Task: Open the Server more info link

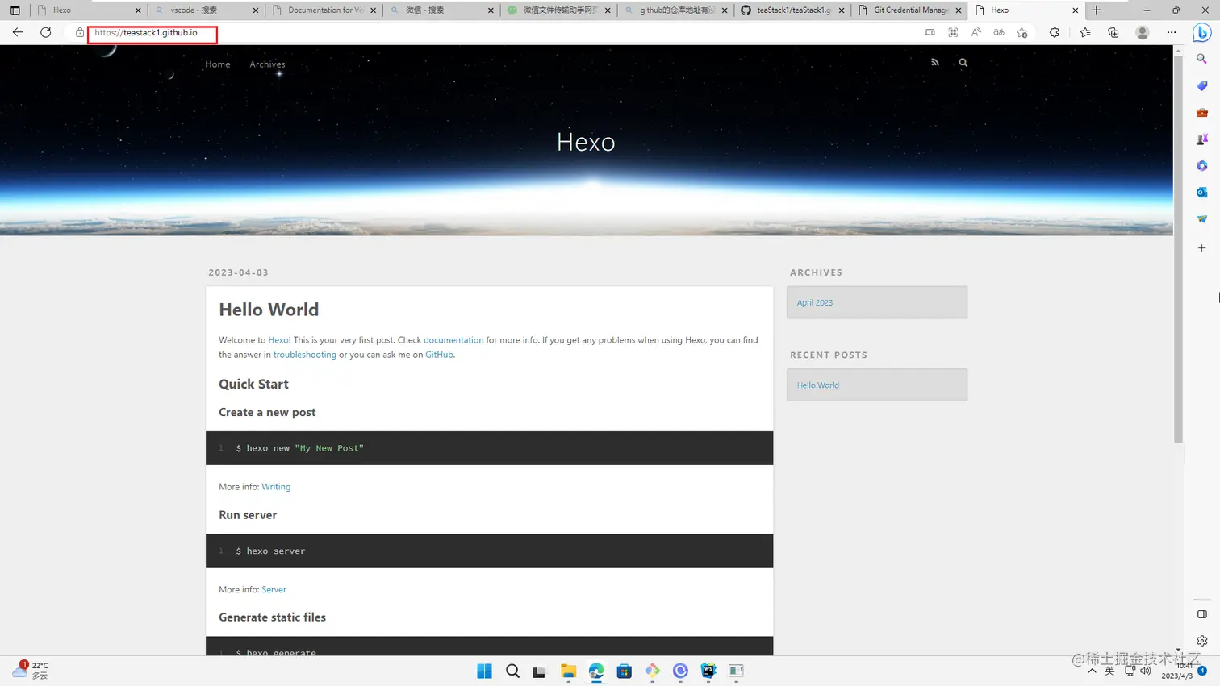Action: [x=274, y=590]
